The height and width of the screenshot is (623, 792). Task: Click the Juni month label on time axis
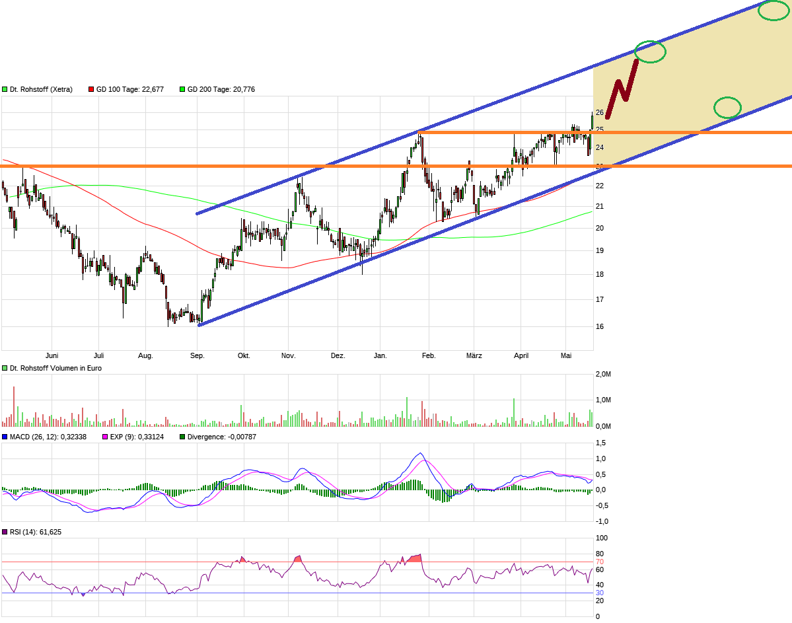[x=52, y=355]
